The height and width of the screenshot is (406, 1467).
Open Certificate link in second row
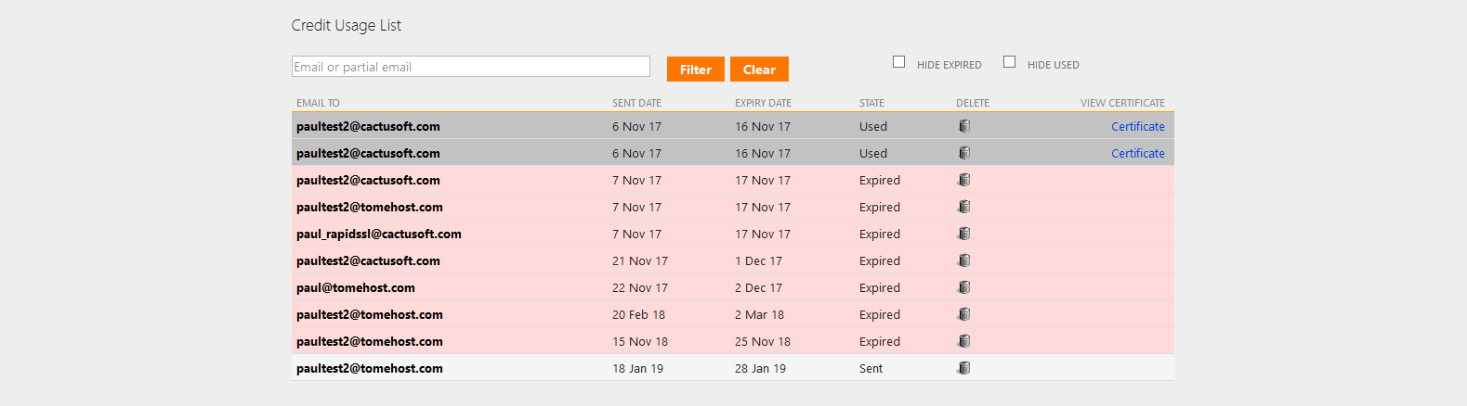point(1137,153)
